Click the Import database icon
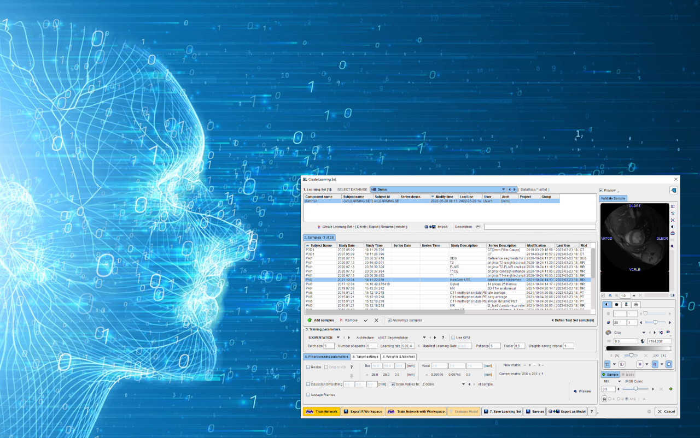 430,227
